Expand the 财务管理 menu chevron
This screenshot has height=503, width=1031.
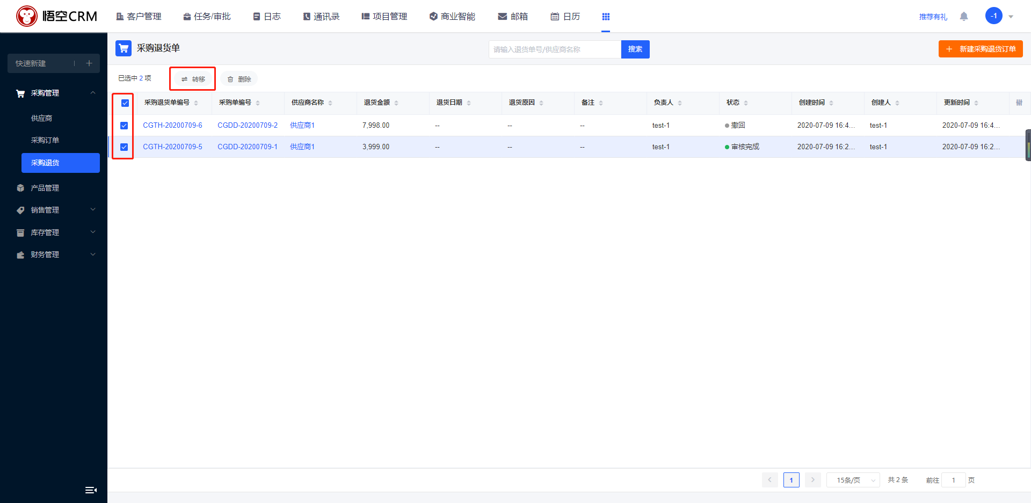pos(93,254)
